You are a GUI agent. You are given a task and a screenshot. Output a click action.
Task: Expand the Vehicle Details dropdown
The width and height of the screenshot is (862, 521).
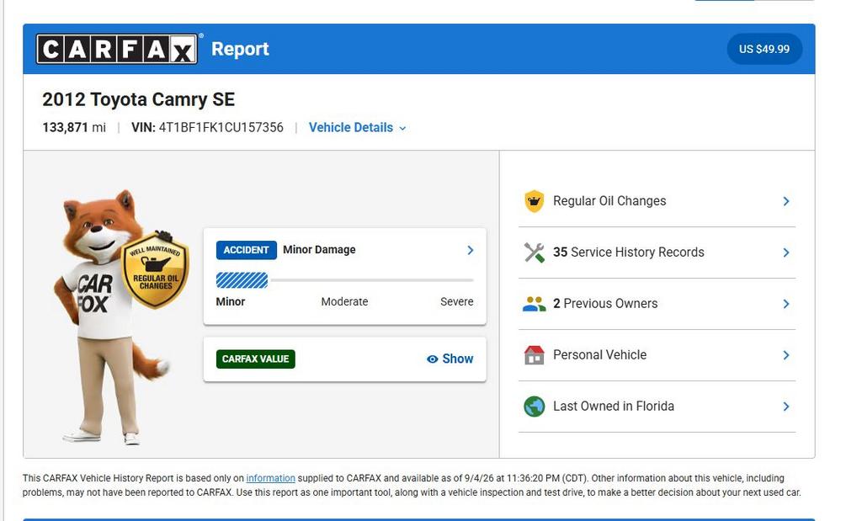click(x=357, y=127)
